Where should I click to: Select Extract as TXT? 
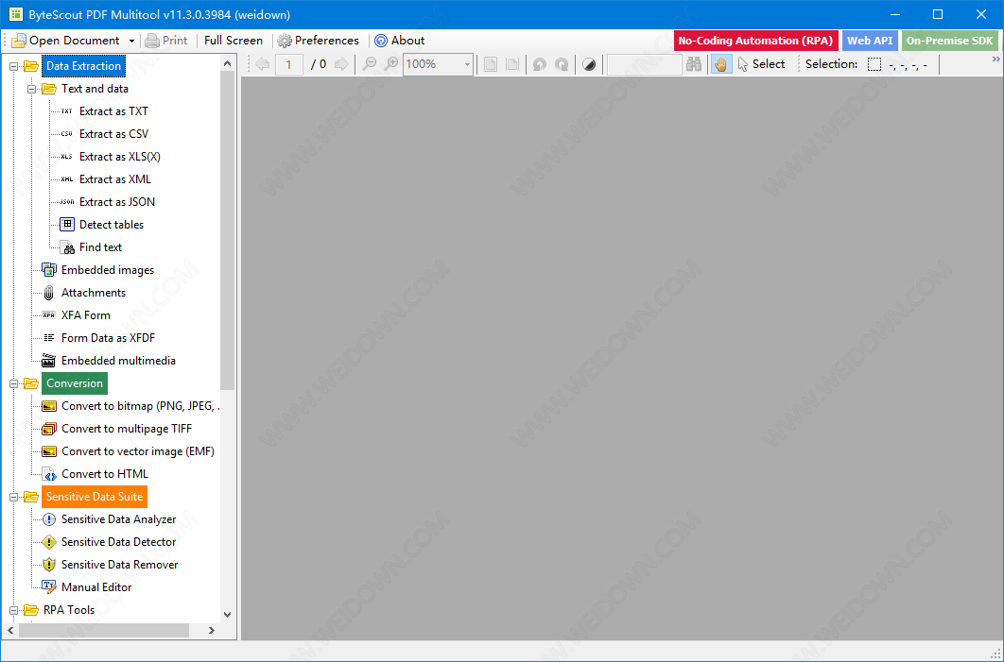pyautogui.click(x=113, y=111)
